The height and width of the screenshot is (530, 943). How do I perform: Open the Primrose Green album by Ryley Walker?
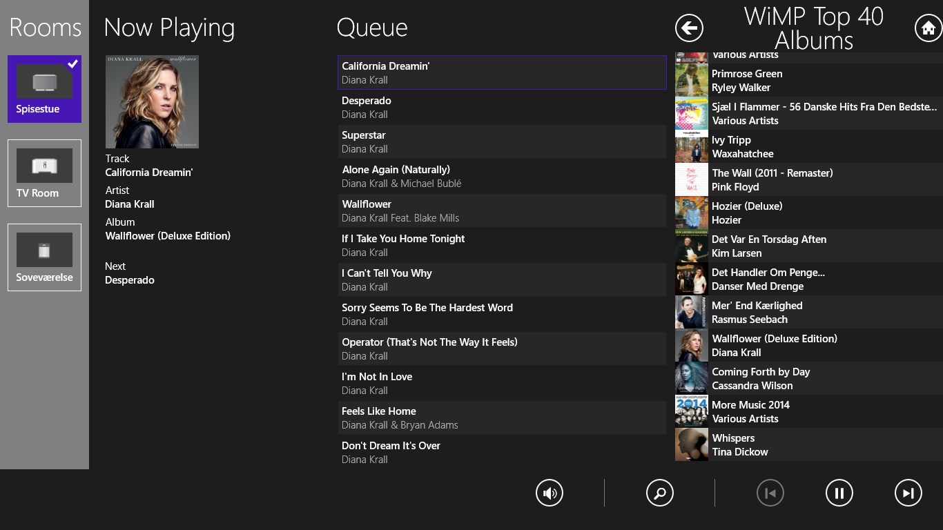[809, 80]
